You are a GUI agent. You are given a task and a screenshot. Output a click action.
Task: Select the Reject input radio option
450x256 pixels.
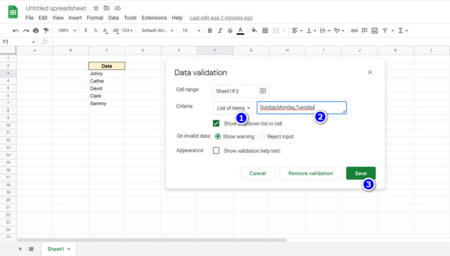coord(262,137)
